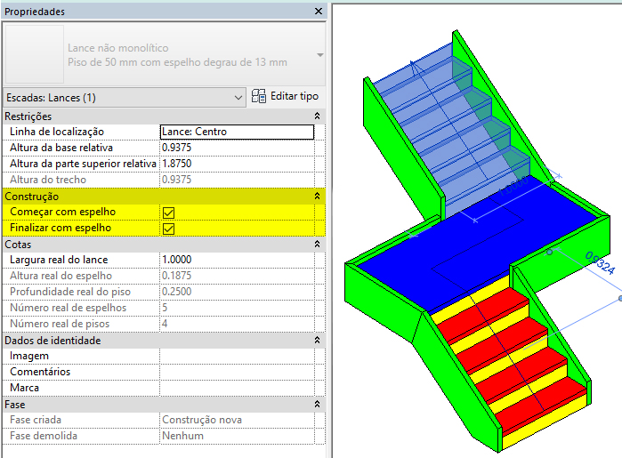Collapse the Fase section
Viewport: 622px width, 458px height.
(x=318, y=404)
